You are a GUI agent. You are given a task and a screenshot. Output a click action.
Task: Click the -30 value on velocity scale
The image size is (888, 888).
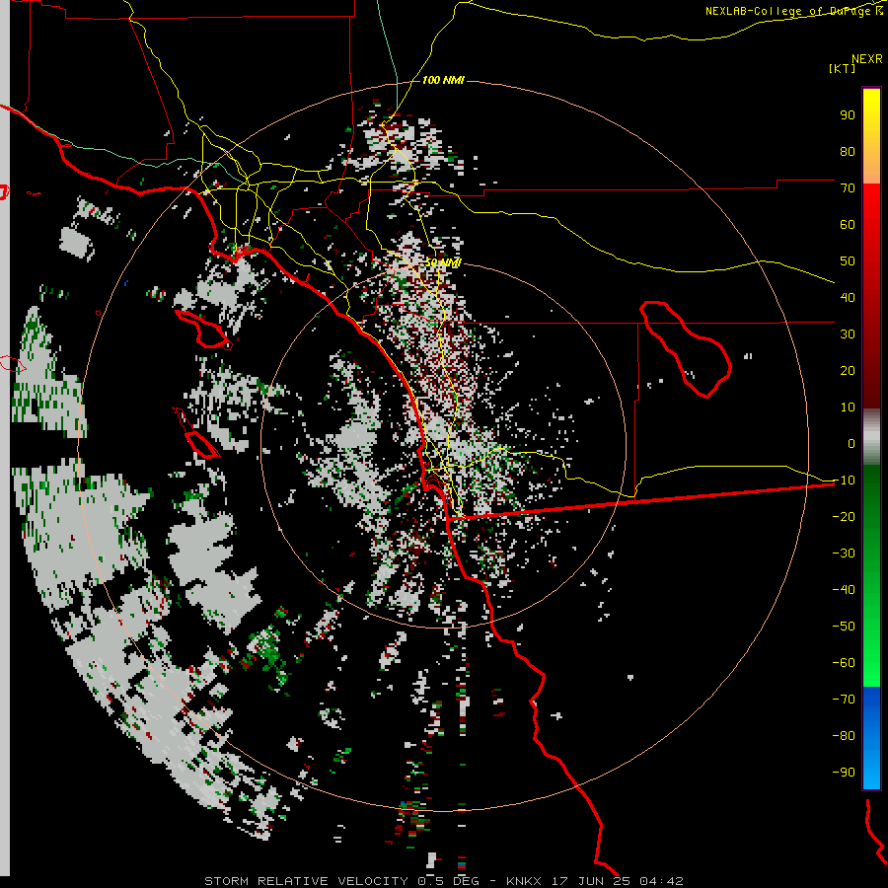844,554
